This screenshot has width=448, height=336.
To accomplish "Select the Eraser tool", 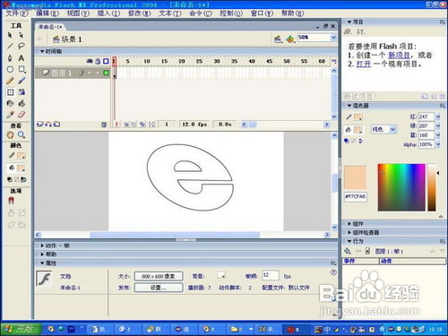I will tap(22, 115).
